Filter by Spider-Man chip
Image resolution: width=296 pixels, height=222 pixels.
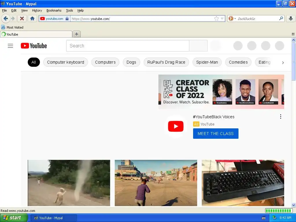(207, 62)
